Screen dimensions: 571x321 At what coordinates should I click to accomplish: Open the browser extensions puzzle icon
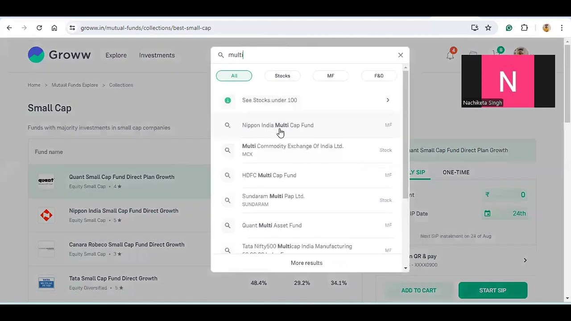click(x=525, y=28)
